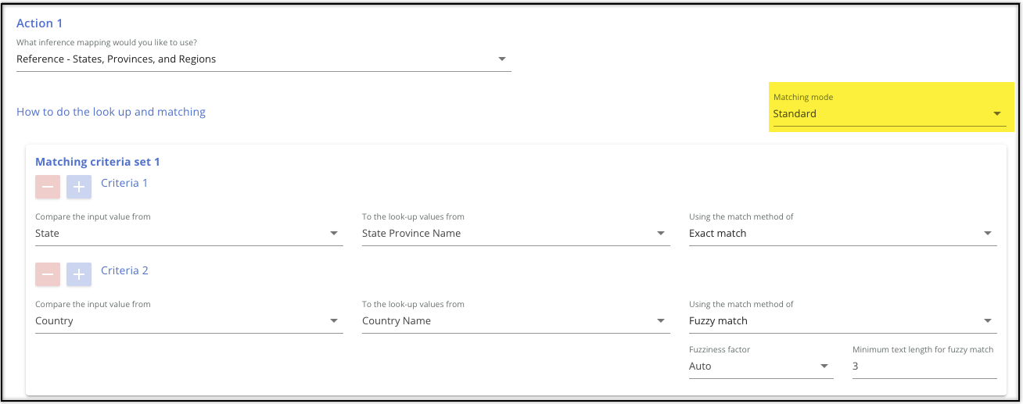Open the Country Name look-up dropdown
The width and height of the screenshot is (1023, 404).
point(516,321)
